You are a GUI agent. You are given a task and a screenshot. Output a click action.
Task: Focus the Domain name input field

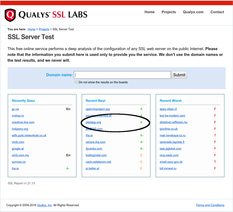click(122, 75)
